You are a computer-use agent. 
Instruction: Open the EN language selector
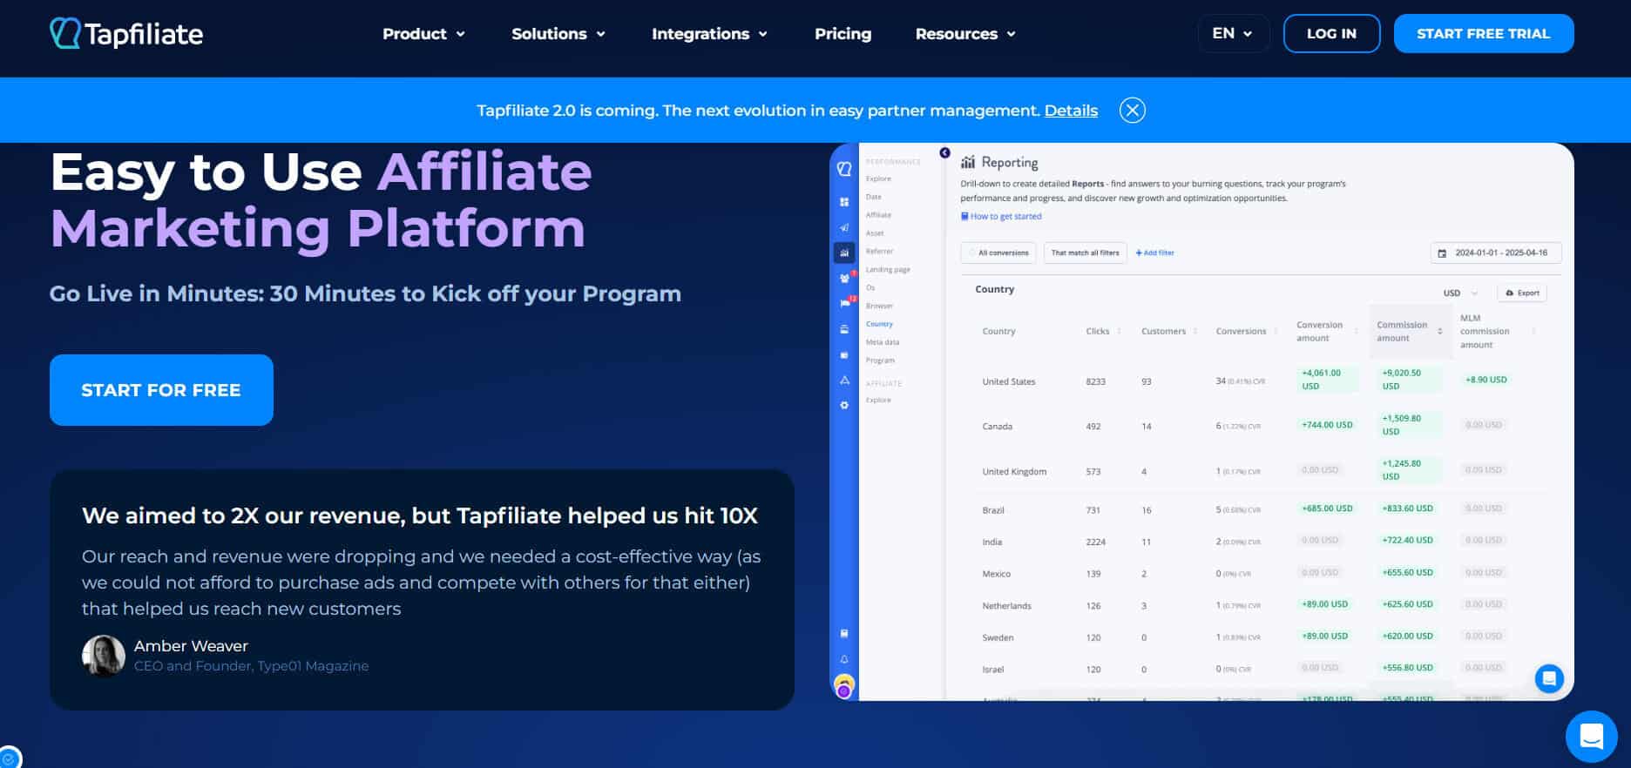coord(1232,34)
